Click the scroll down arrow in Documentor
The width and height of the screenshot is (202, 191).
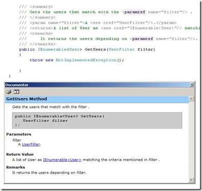click(191, 180)
